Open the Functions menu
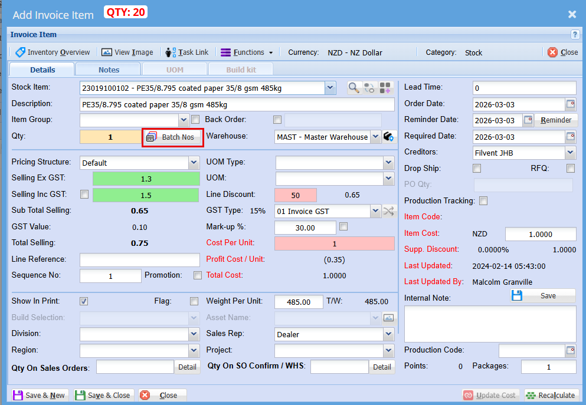 click(247, 52)
